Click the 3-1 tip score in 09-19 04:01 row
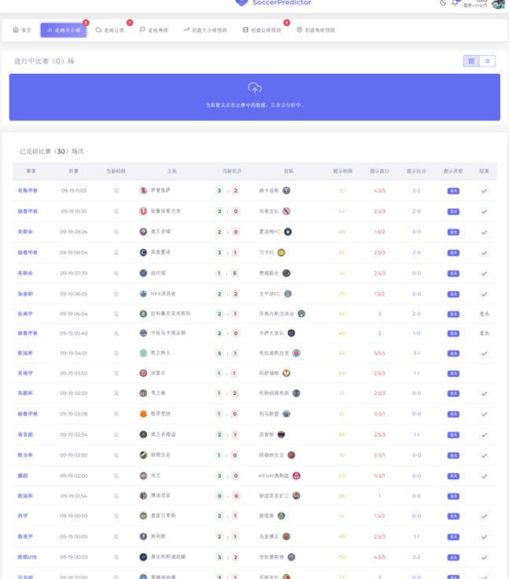This screenshot has width=509, height=579. 416,353
